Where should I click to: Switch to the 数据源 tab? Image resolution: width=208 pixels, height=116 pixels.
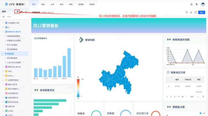click(92, 4)
